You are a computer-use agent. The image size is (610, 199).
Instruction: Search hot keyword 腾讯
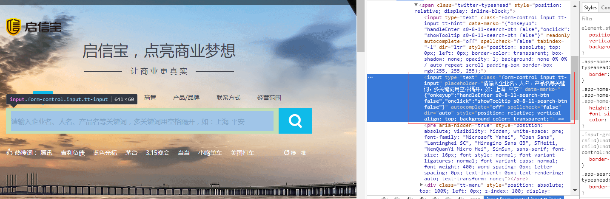[46, 153]
